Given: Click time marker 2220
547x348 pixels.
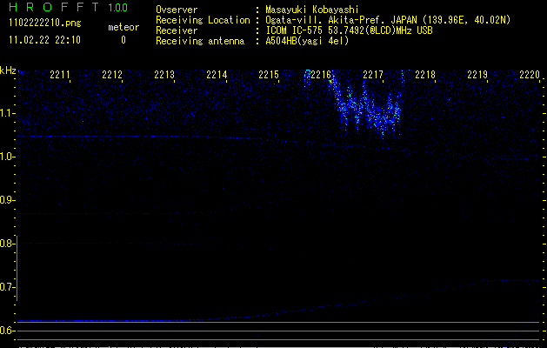Looking at the screenshot, I should [530, 74].
